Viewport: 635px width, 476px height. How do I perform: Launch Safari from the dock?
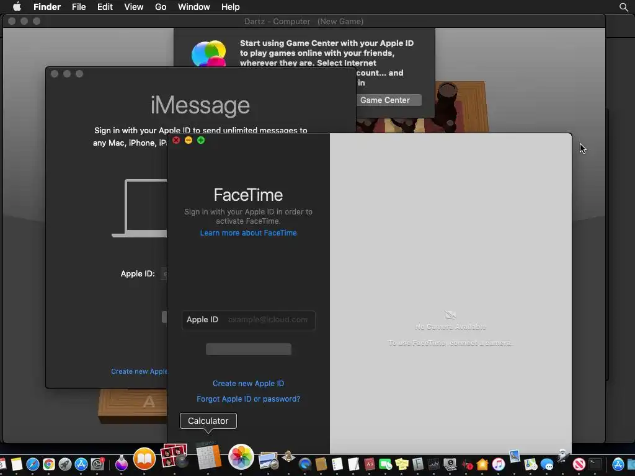click(x=33, y=464)
